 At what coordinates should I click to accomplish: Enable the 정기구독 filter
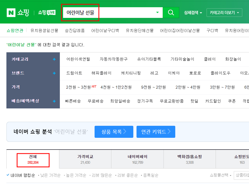pos(145,101)
